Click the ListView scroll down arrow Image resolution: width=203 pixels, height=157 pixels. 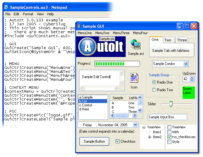[x=140, y=110]
